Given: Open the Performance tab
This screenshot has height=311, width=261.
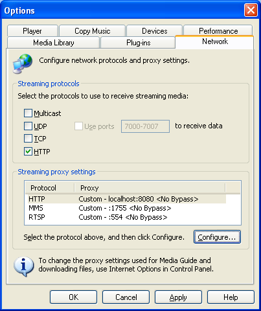Looking at the screenshot, I should point(218,30).
